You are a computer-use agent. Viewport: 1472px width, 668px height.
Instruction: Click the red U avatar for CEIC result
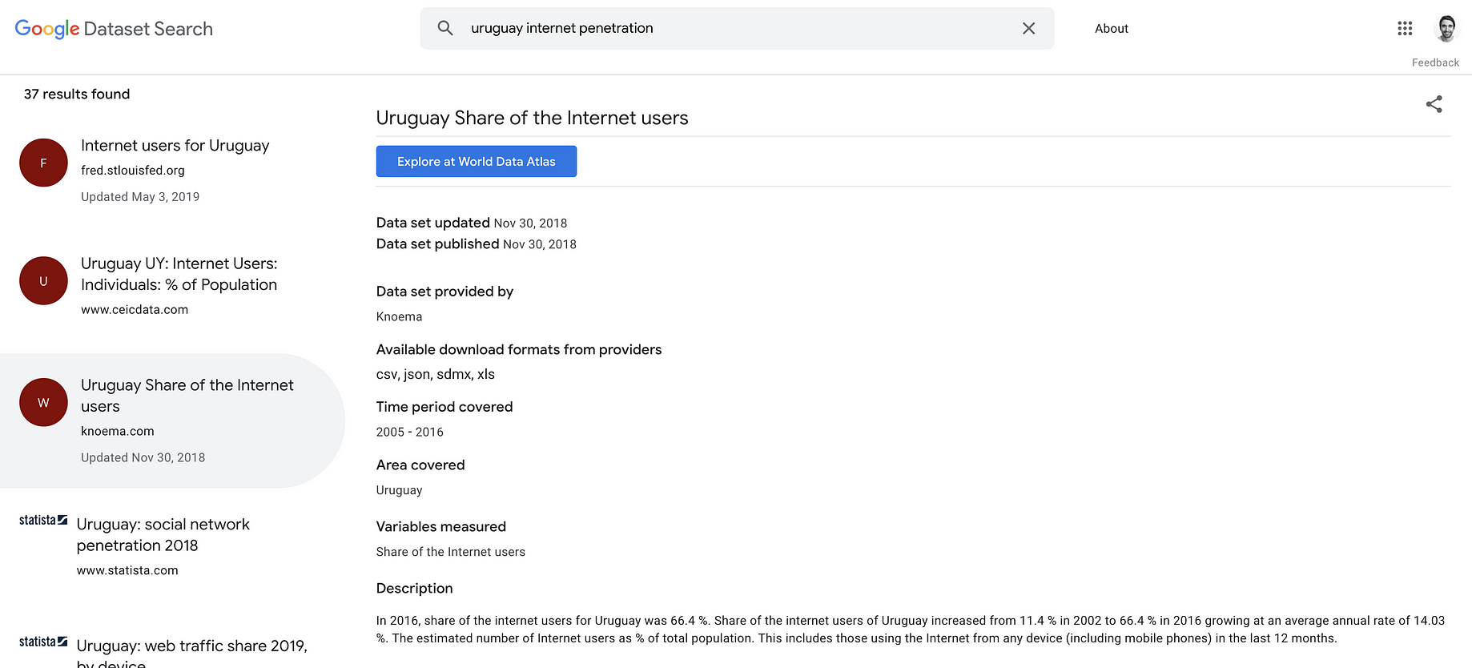(x=43, y=280)
